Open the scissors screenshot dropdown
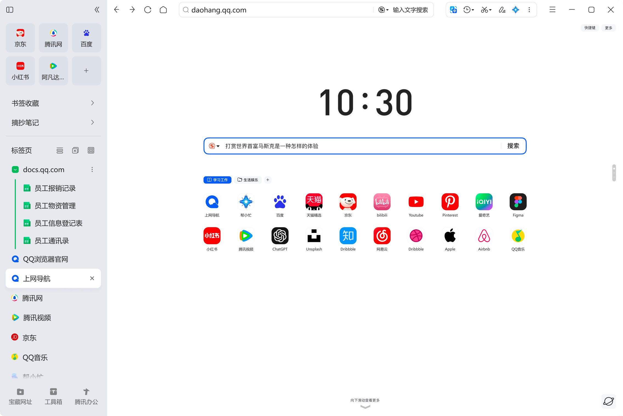The height and width of the screenshot is (416, 623). click(486, 10)
